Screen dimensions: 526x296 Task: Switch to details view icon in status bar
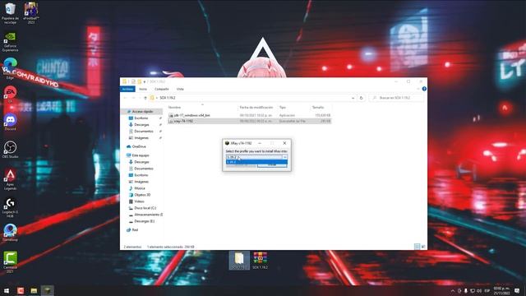[x=418, y=247]
